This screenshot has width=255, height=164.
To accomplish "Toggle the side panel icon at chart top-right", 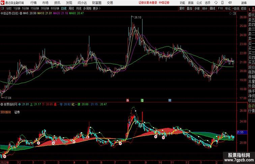I will [234, 13].
